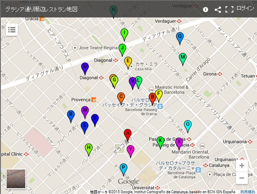Select yellow marker E near Casa Milà
The height and width of the screenshot is (194, 257).
tap(128, 62)
